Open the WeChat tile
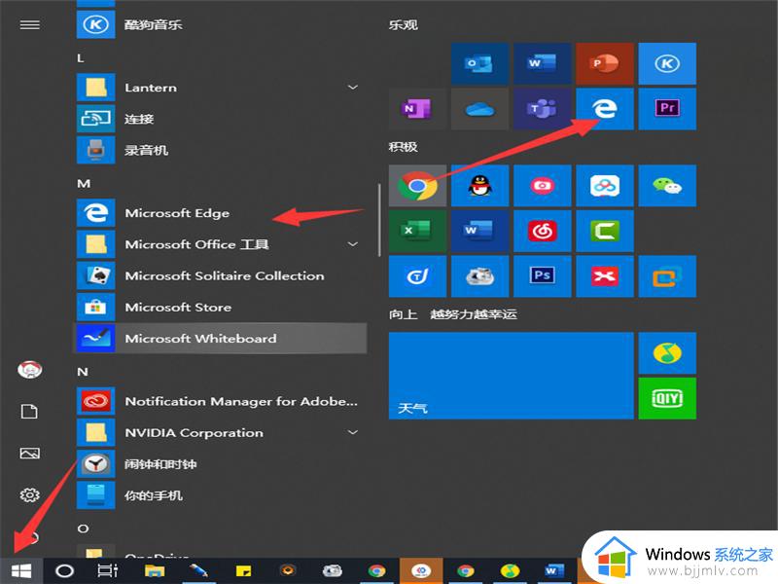The width and height of the screenshot is (778, 584). pyautogui.click(x=667, y=186)
